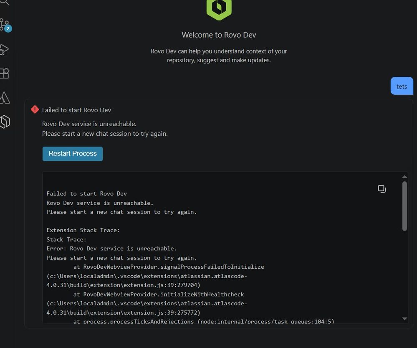Click the stack trace scrollbar thumb
This screenshot has height=348, width=417.
pyautogui.click(x=404, y=206)
